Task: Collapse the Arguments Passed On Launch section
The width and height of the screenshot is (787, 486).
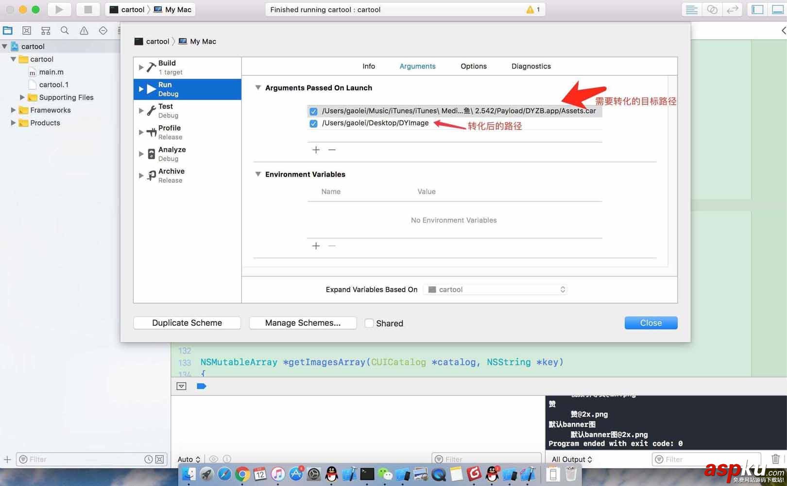Action: 258,88
